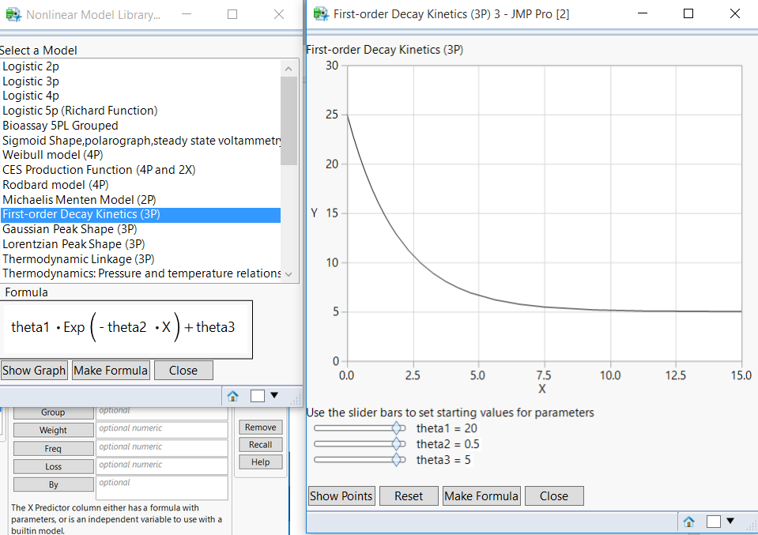Screen dimensions: 758x535
Task: Click home icon in Nonlinear Model Library window
Action: pos(232,396)
